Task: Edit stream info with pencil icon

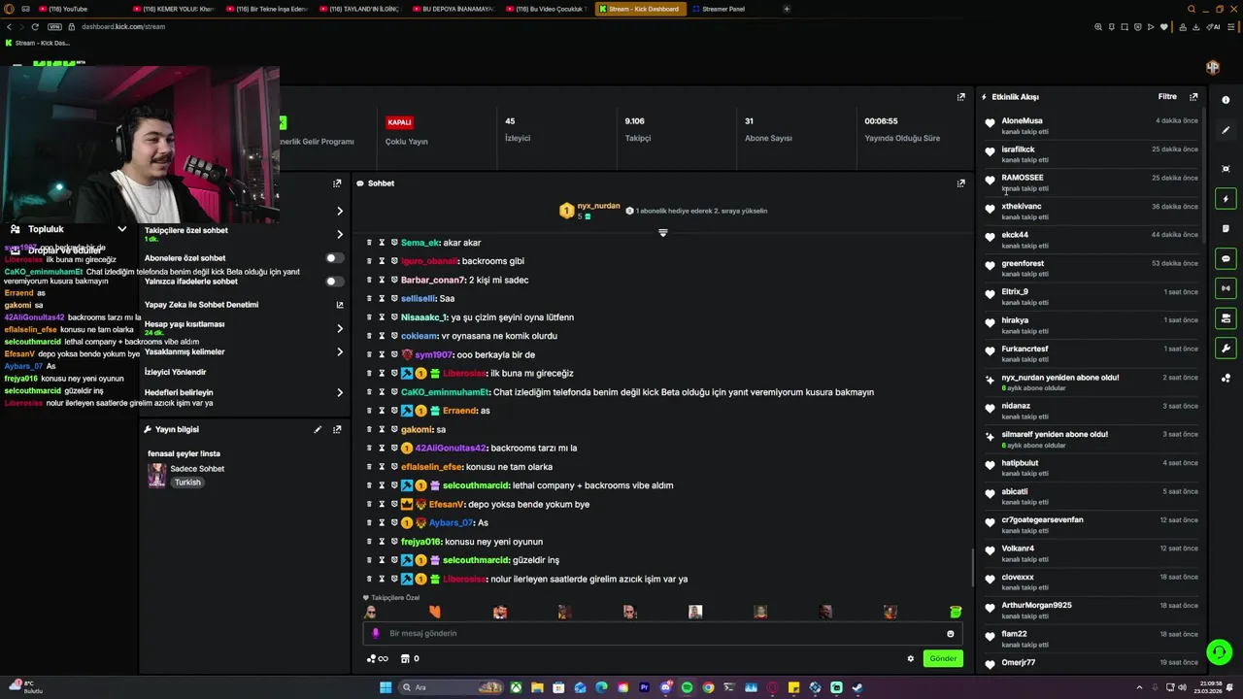Action: (x=318, y=429)
